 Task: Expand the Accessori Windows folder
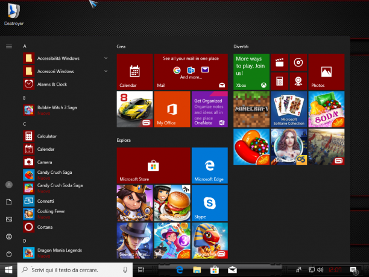[x=66, y=71]
